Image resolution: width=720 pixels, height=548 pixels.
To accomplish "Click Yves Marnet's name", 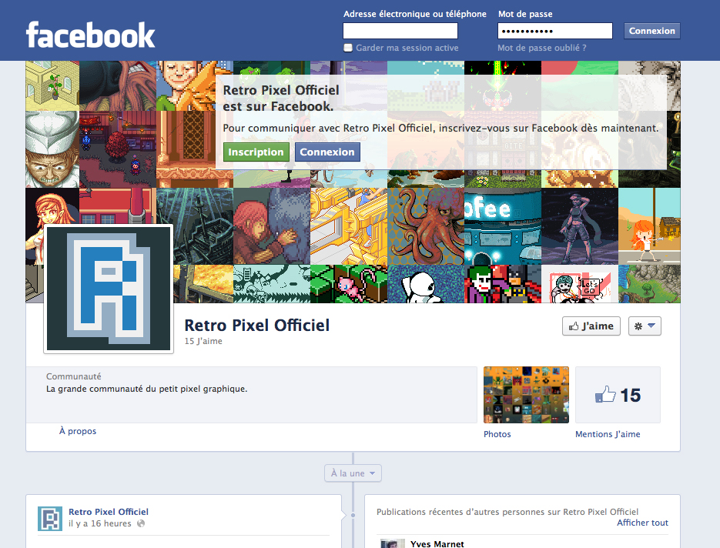I will [437, 543].
